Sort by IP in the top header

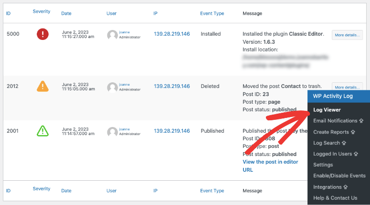coord(155,13)
